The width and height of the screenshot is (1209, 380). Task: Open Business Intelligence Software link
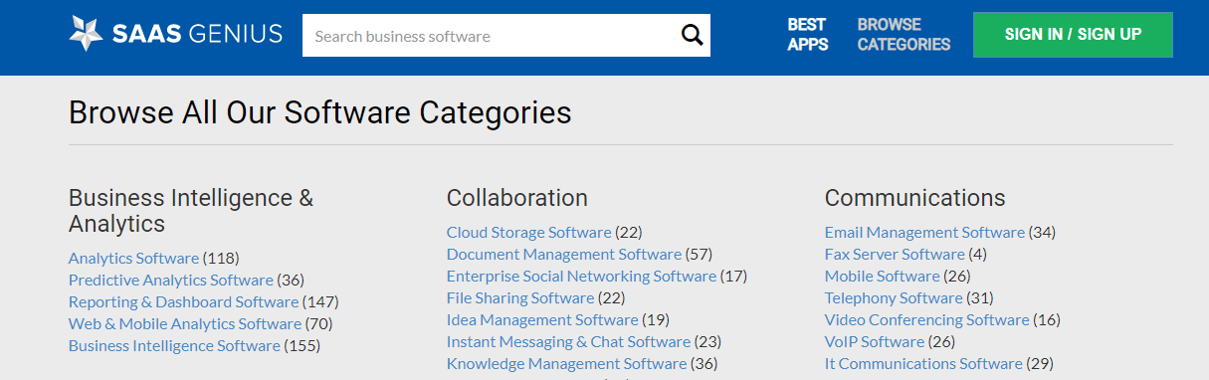tap(174, 345)
